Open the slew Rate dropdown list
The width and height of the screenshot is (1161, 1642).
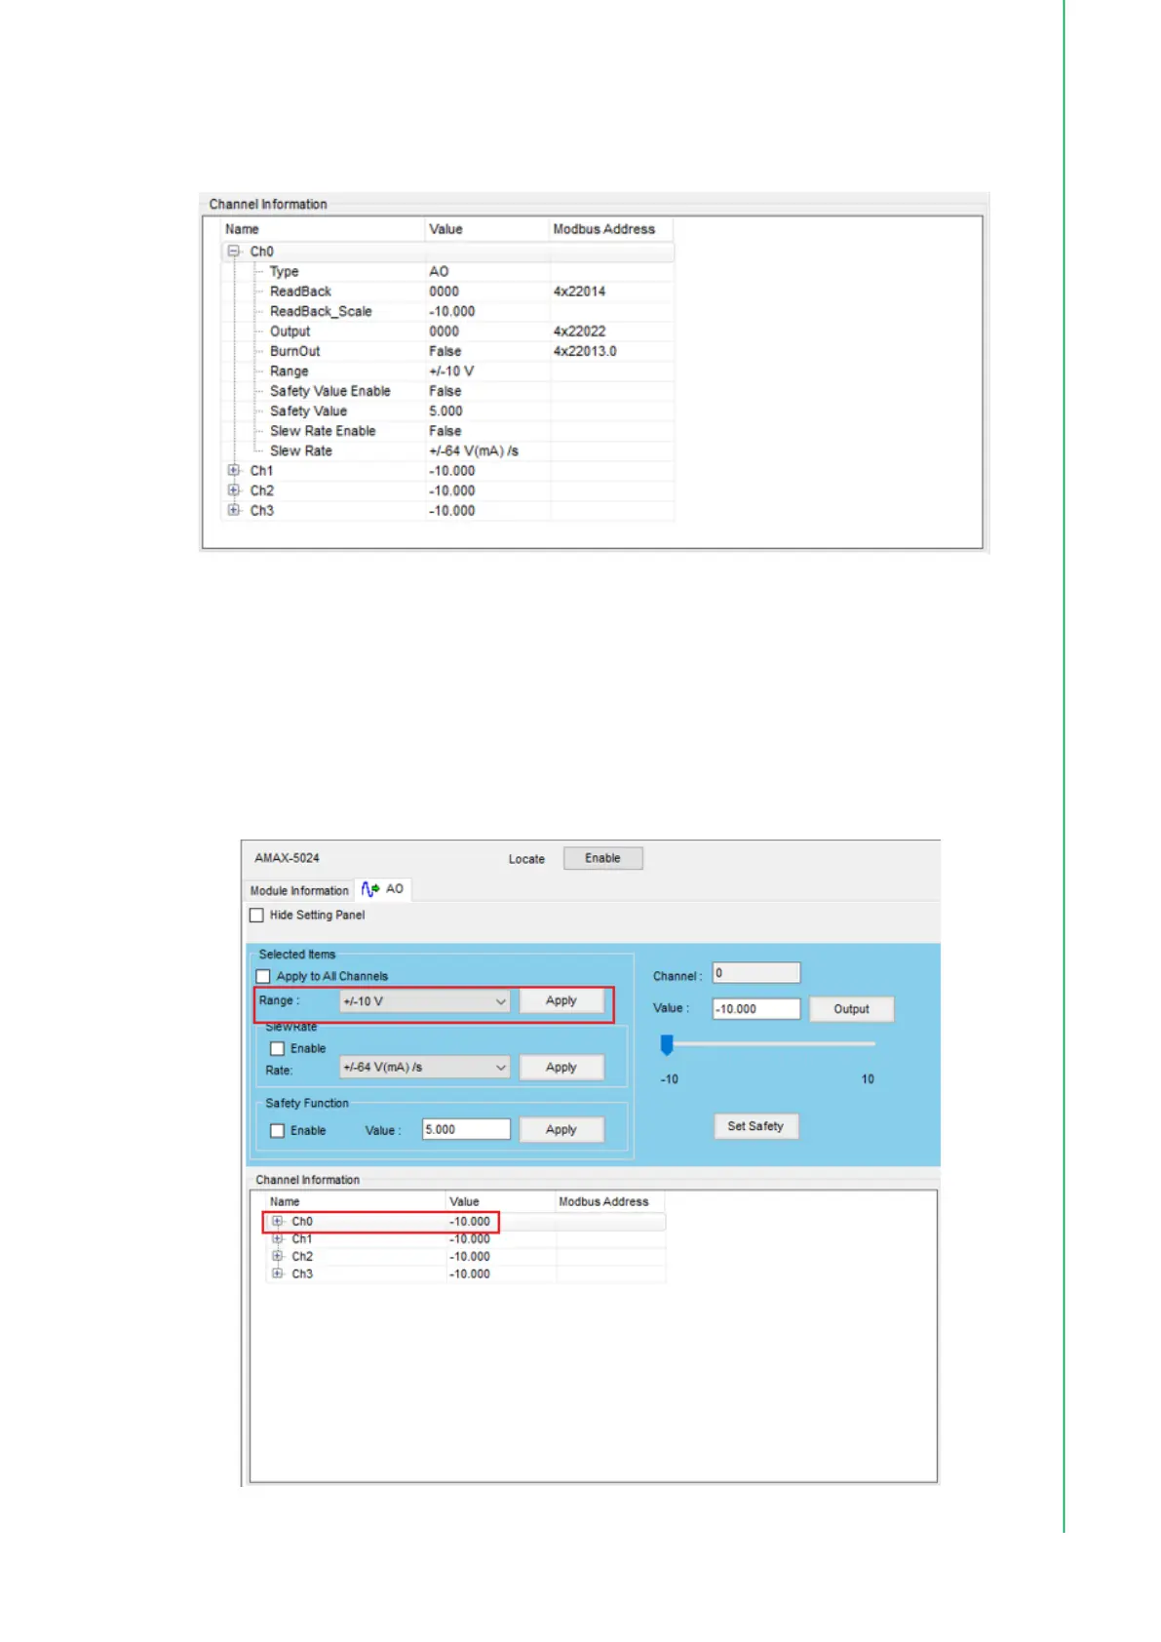pos(425,1068)
